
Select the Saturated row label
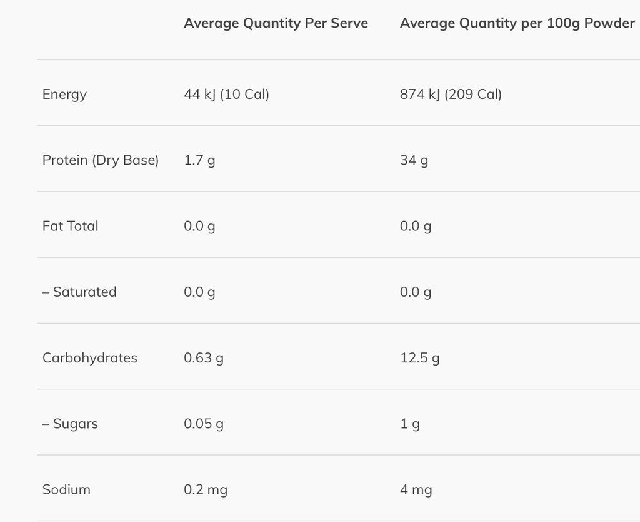79,292
